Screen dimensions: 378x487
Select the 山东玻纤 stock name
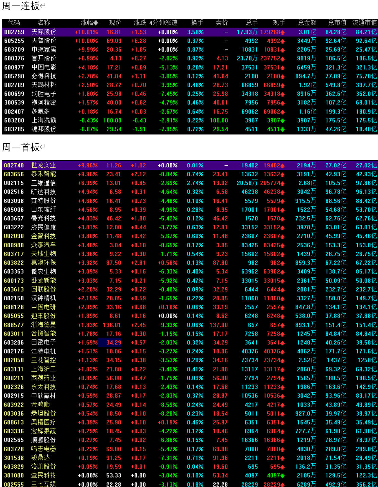coord(44,210)
